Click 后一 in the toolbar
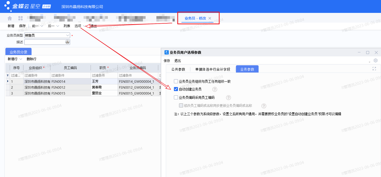Viewport: 381px width, 177px height. tap(51, 26)
